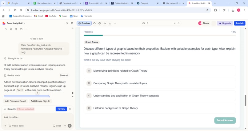Open the chat history clock icon
Screen dimensions: 248x131
coord(67,23)
